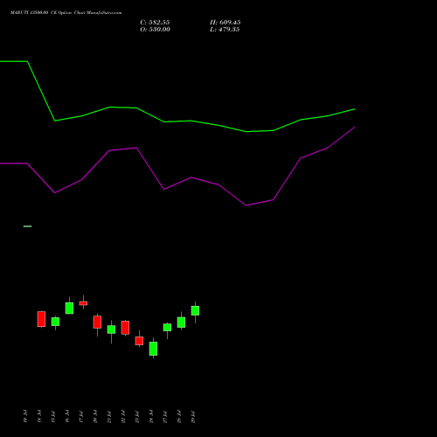Select the red candlestick for 14 Jul
This screenshot has width=437, height=437.
pyautogui.click(x=41, y=319)
